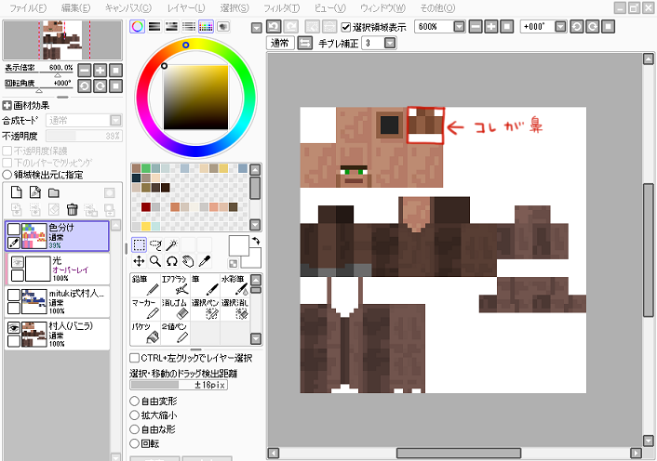Select the eyedropper tool
The height and width of the screenshot is (461, 657).
click(x=205, y=261)
